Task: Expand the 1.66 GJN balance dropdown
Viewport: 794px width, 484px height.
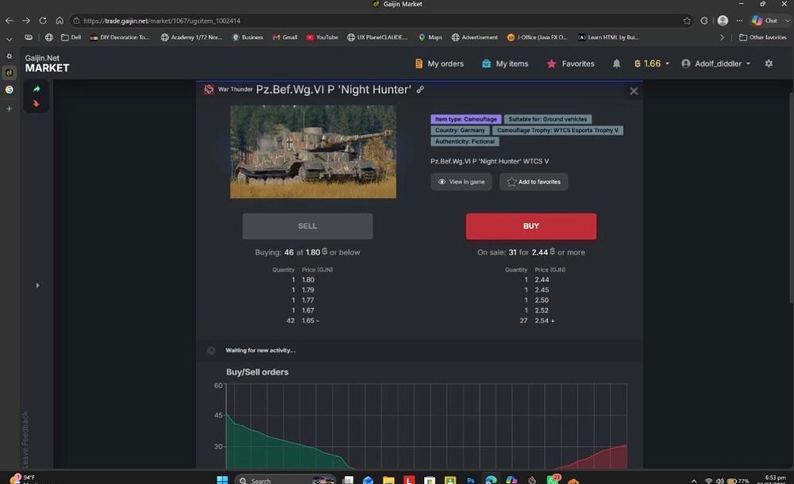Action: point(652,63)
